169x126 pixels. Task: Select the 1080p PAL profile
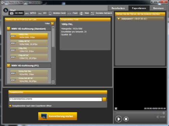tap(29, 36)
